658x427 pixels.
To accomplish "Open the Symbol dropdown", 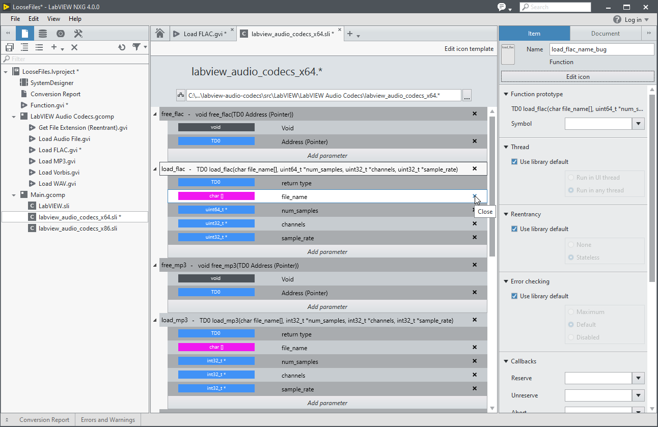I will point(638,124).
